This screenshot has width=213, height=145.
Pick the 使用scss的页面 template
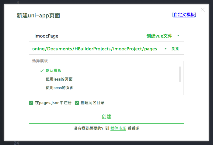[60, 88]
